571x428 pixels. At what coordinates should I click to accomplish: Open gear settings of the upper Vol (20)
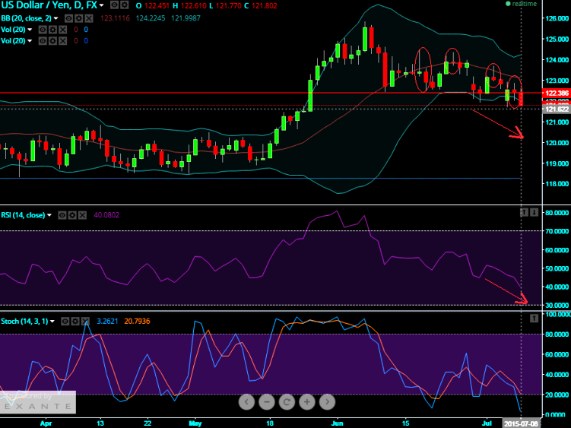pyautogui.click(x=52, y=30)
